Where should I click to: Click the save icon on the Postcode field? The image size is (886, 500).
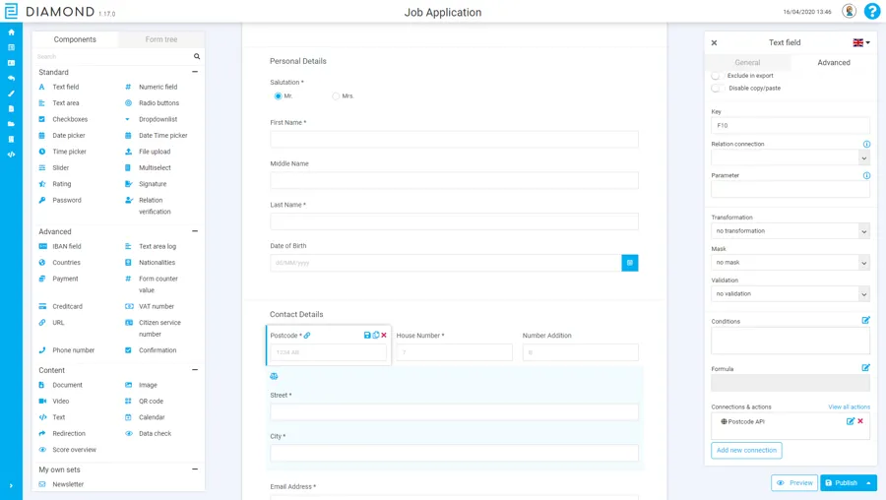367,336
